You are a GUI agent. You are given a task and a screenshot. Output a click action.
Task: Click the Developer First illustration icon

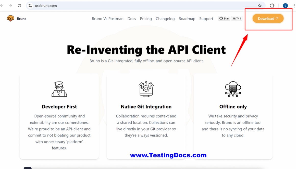(x=59, y=89)
